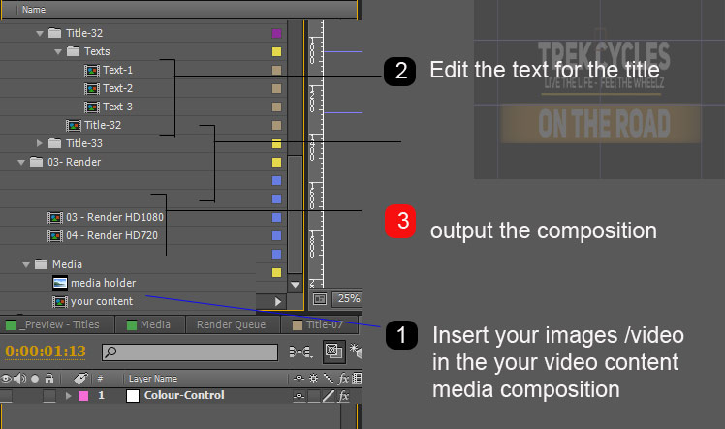Expand the Colour-Control layer properties
Viewport: 725px width, 429px height.
click(68, 396)
